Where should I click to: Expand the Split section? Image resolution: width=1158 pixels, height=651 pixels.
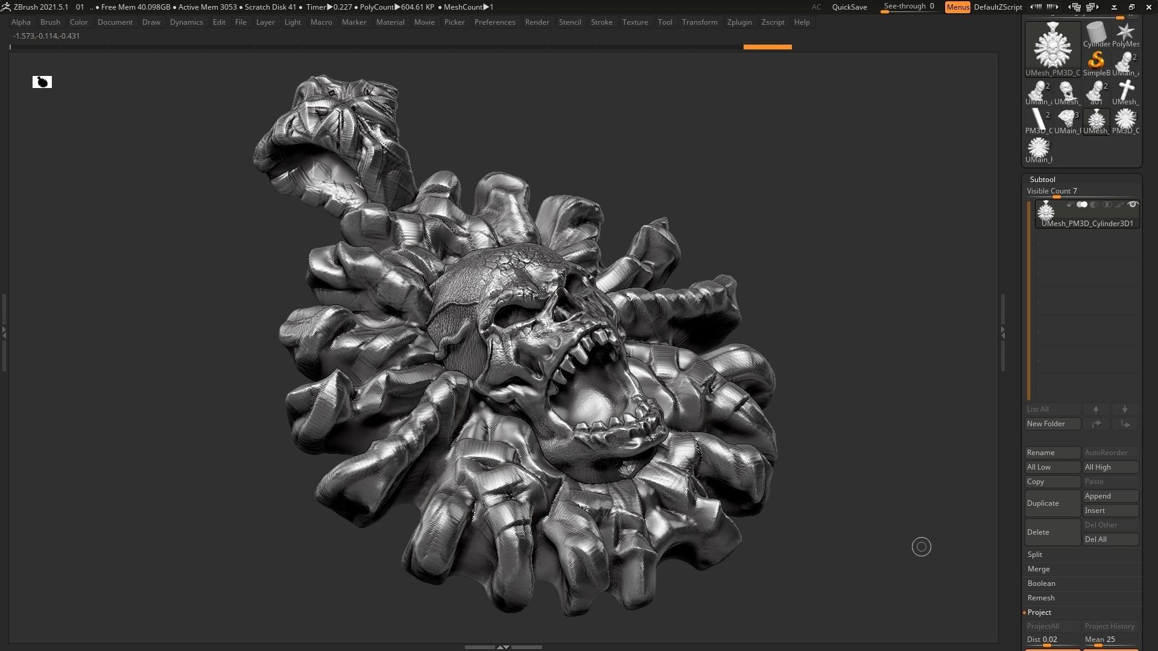[1035, 555]
